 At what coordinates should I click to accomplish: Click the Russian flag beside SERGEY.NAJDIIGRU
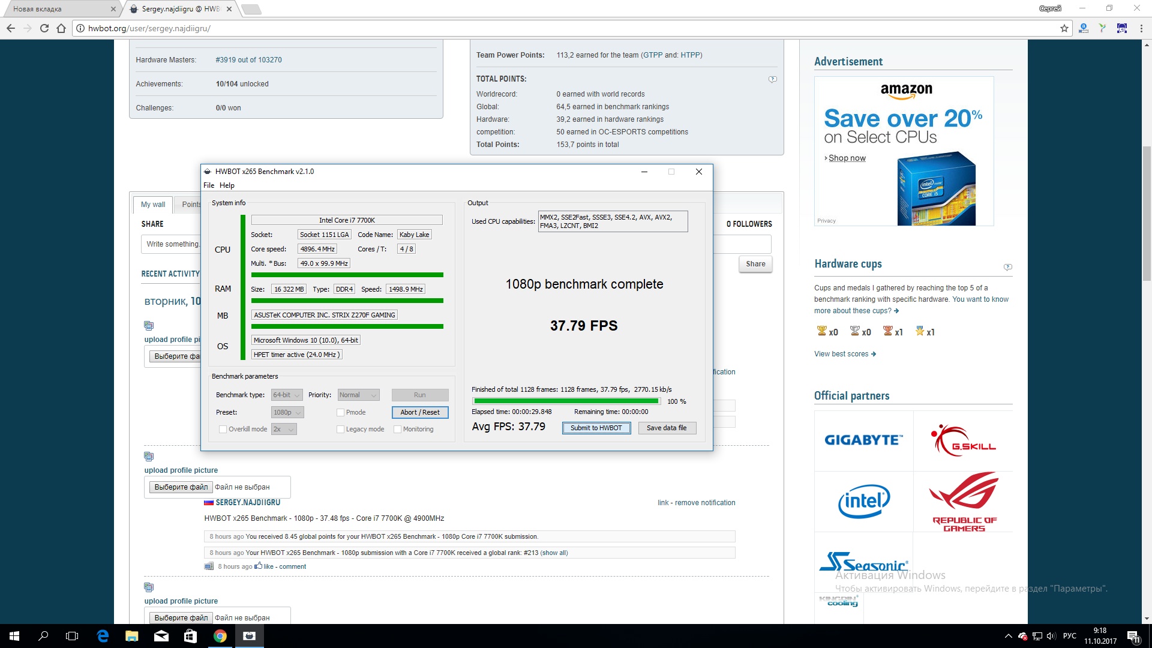tap(209, 503)
